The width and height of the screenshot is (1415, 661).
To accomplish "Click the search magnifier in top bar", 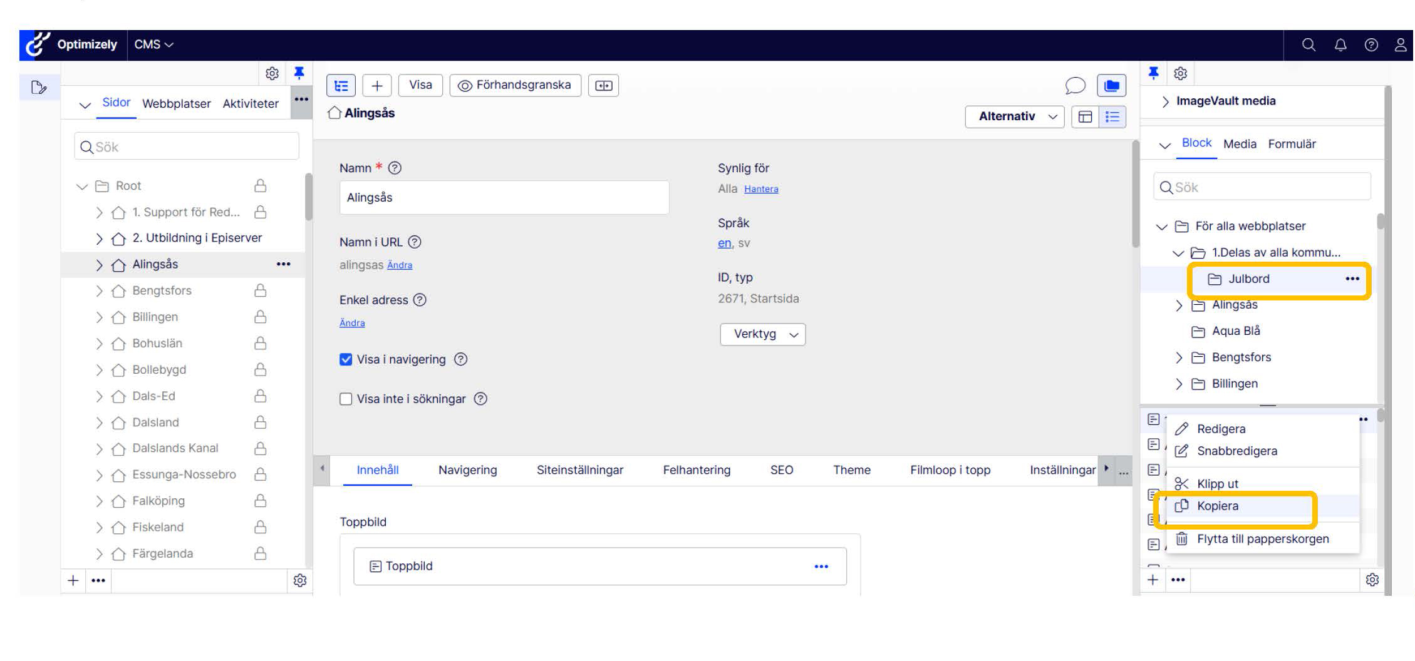I will coord(1308,45).
